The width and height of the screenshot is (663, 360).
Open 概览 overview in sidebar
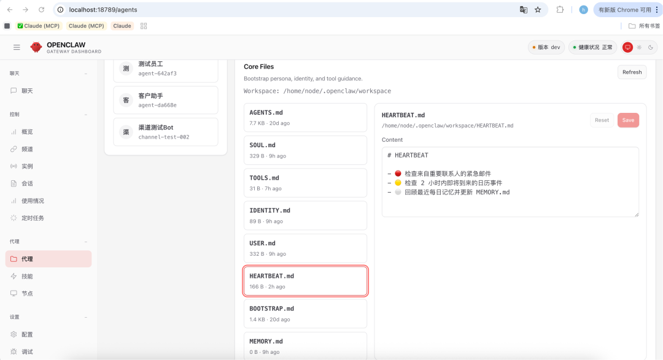48,132
